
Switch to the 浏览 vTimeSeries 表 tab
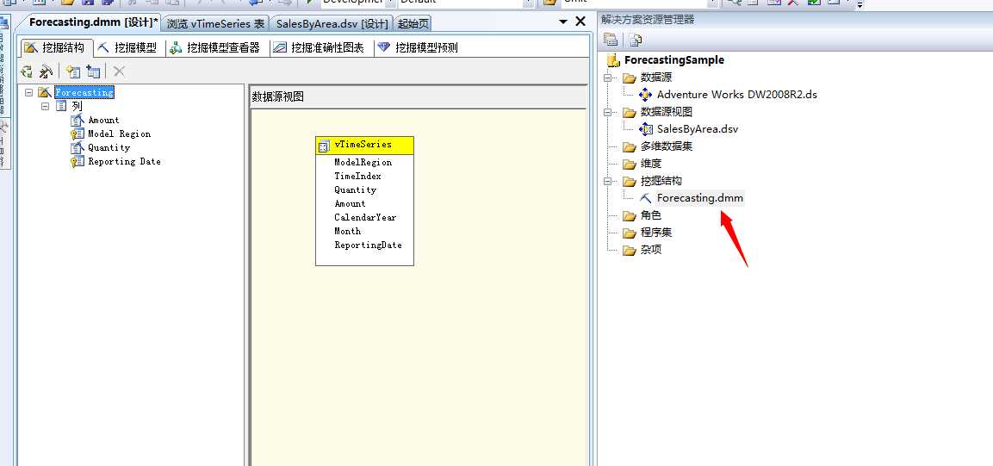215,24
